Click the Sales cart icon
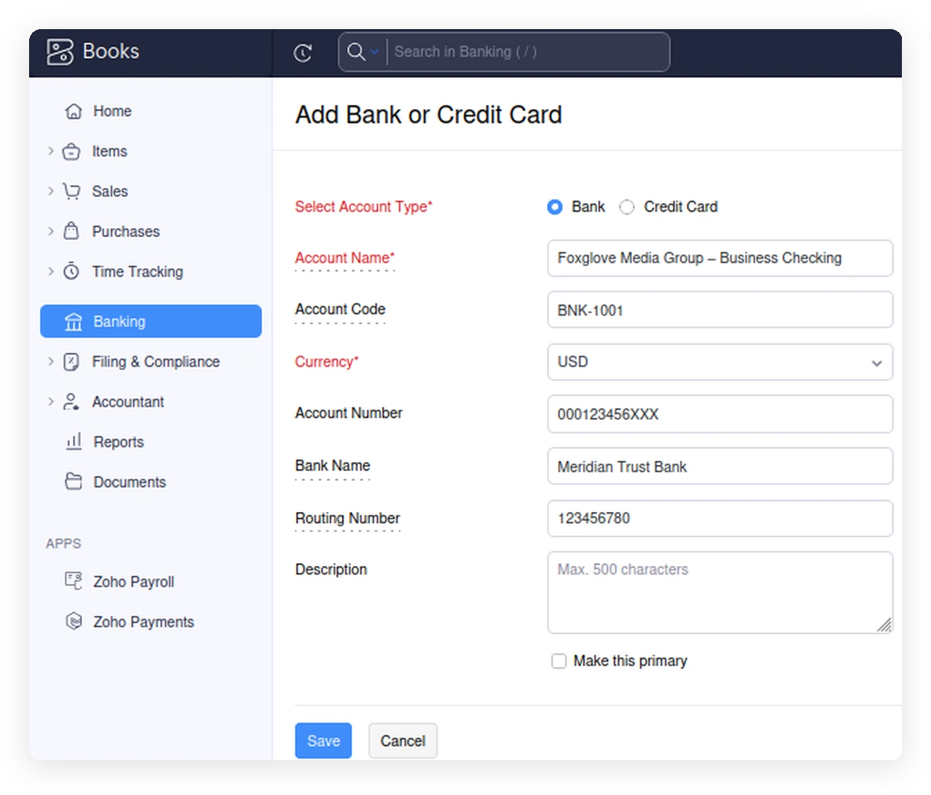The image size is (931, 795). click(x=71, y=191)
